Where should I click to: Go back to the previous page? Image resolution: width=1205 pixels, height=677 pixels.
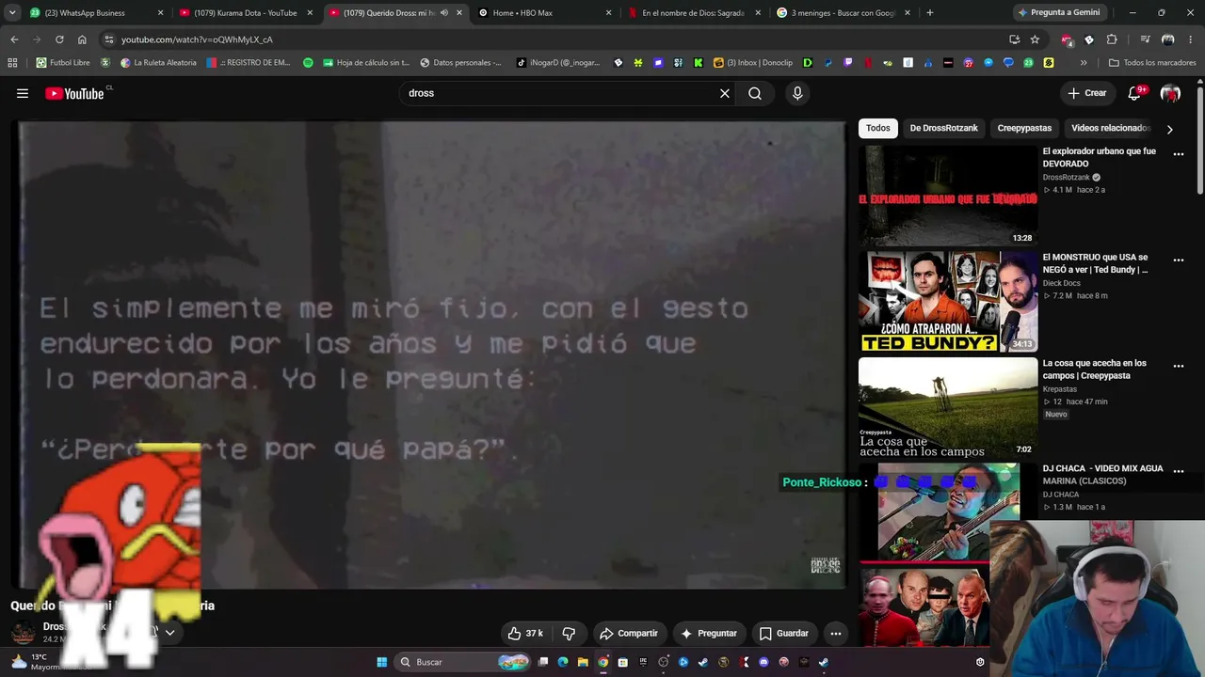(14, 39)
